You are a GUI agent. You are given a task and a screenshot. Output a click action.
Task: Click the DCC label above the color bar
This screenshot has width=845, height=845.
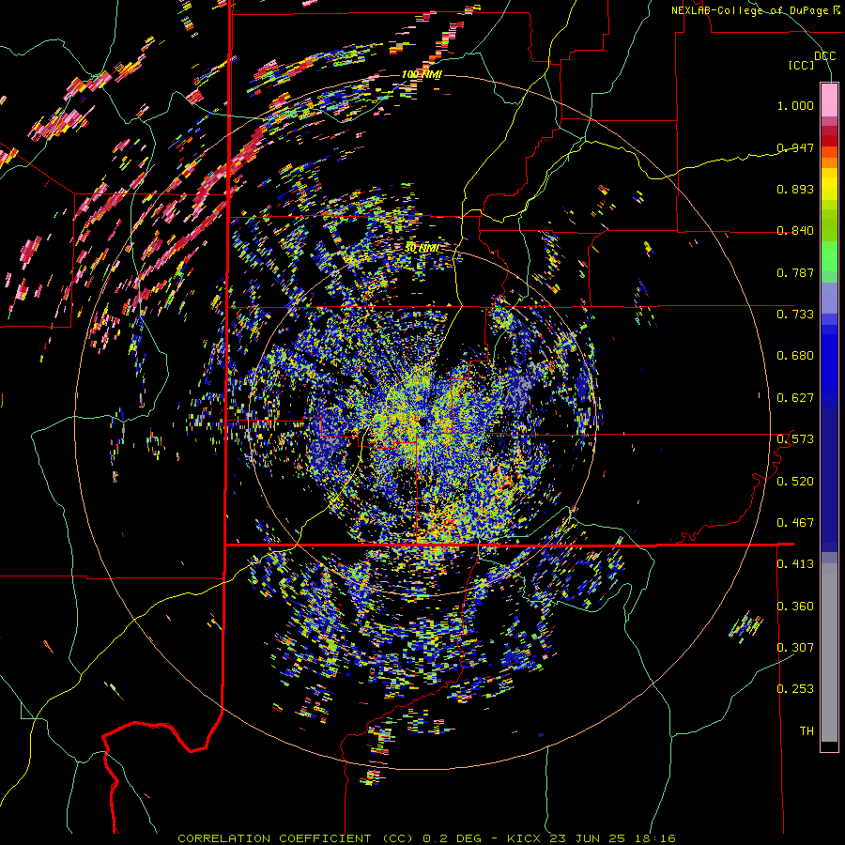click(x=825, y=55)
